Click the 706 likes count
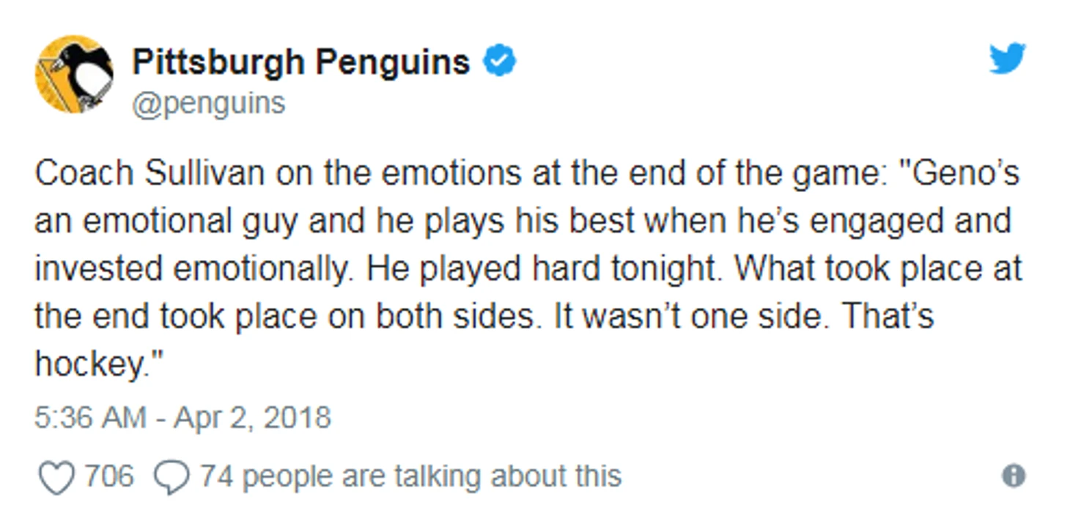This screenshot has width=1070, height=521. 109,477
